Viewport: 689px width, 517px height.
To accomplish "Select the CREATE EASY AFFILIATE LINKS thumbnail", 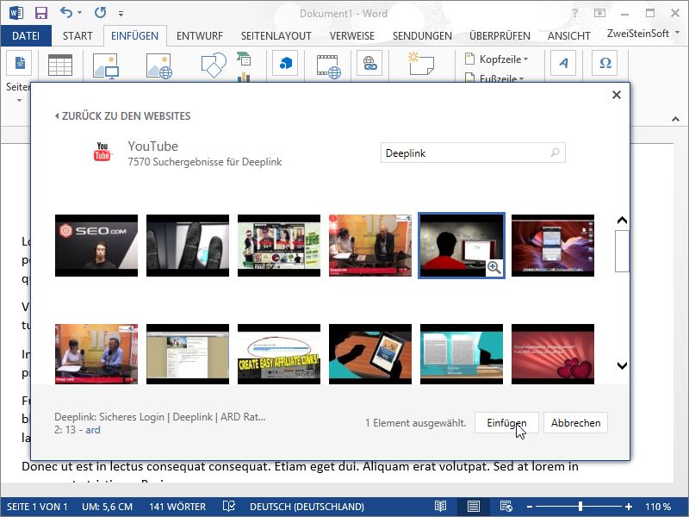I will click(279, 354).
